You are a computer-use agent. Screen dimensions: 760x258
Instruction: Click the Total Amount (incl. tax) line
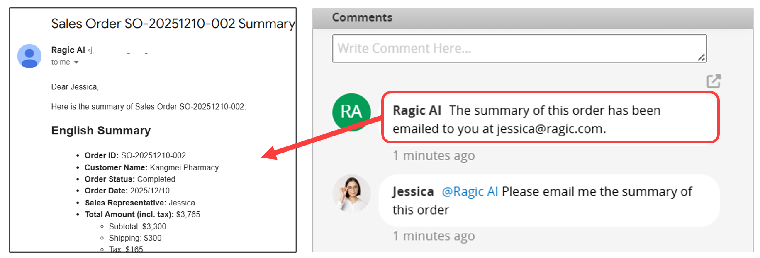pyautogui.click(x=142, y=215)
